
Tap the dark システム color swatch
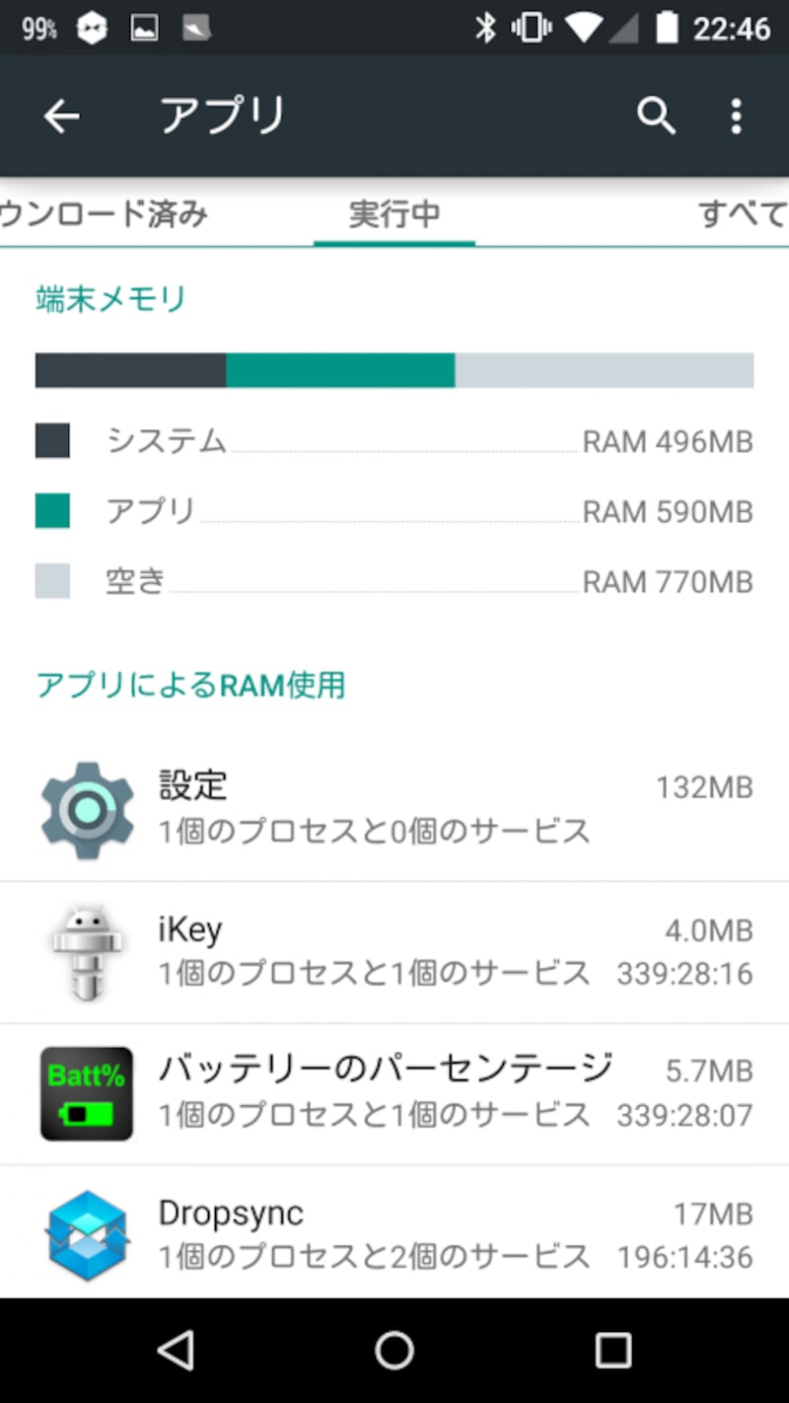tap(52, 441)
